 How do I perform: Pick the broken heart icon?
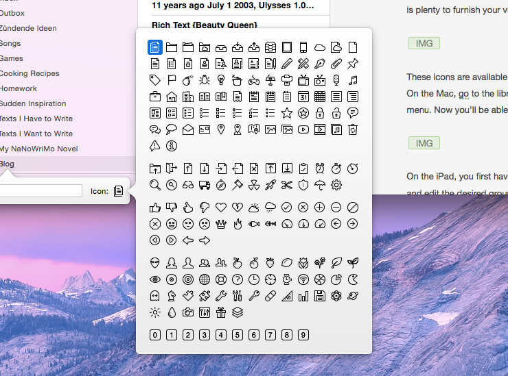238,208
